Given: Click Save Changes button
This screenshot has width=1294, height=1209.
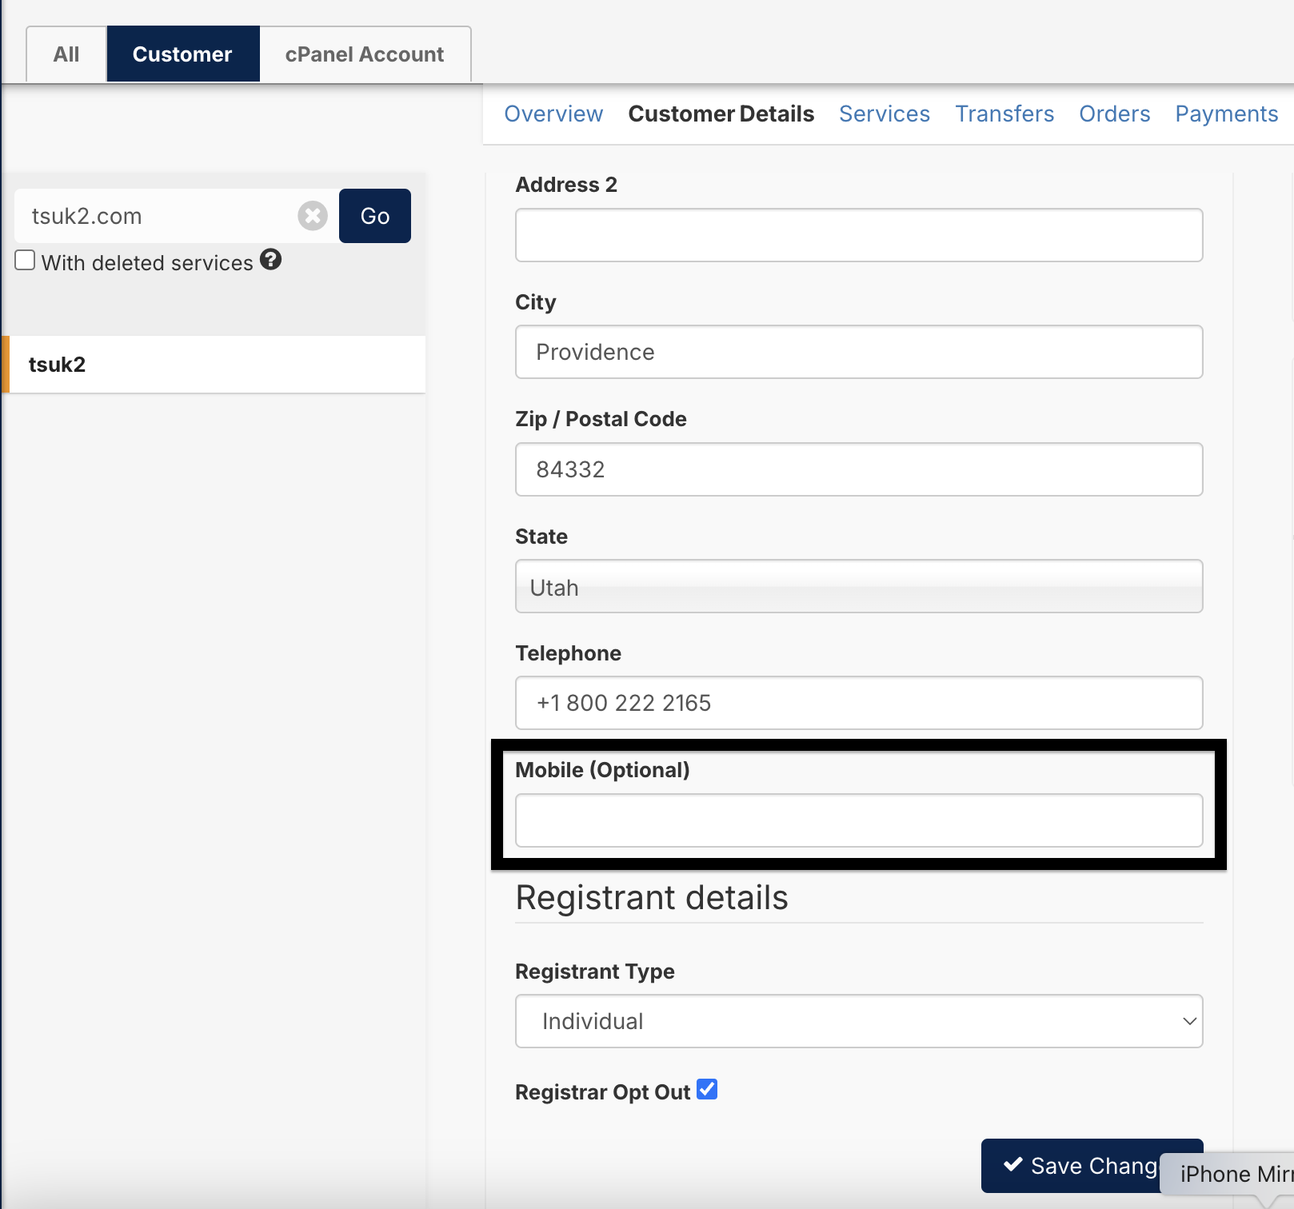Looking at the screenshot, I should pyautogui.click(x=1072, y=1166).
